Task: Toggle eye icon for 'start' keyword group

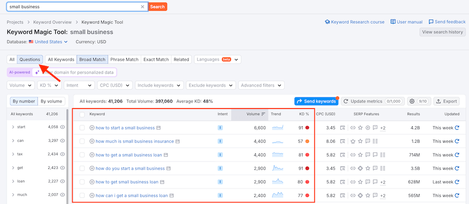Action: pos(62,127)
